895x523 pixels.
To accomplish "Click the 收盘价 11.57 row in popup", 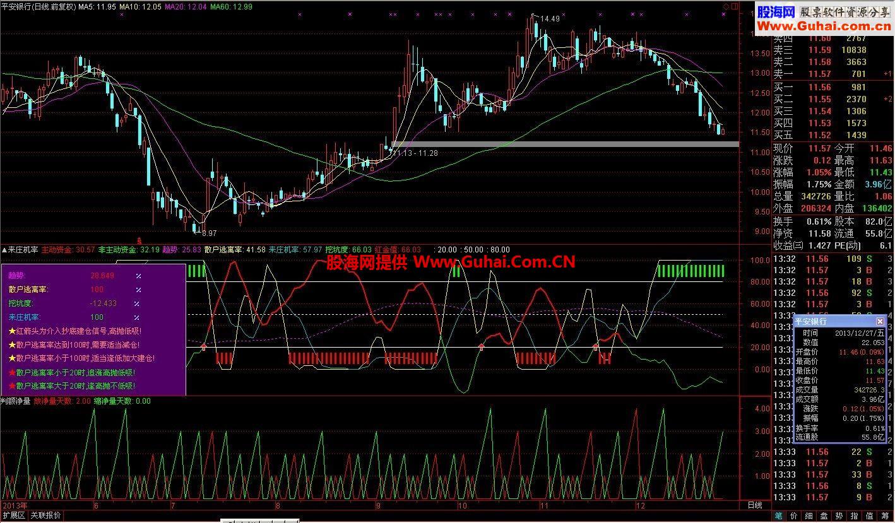I will (839, 380).
